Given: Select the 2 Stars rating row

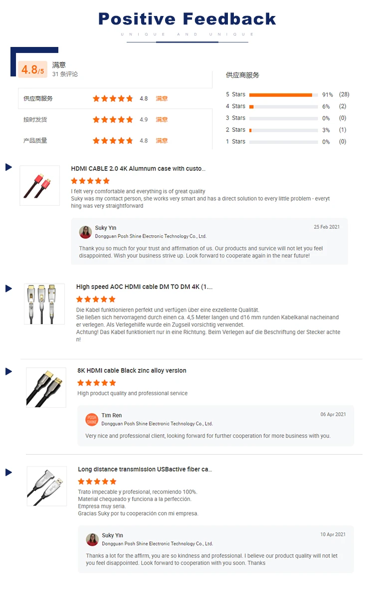Looking at the screenshot, I should [x=286, y=130].
